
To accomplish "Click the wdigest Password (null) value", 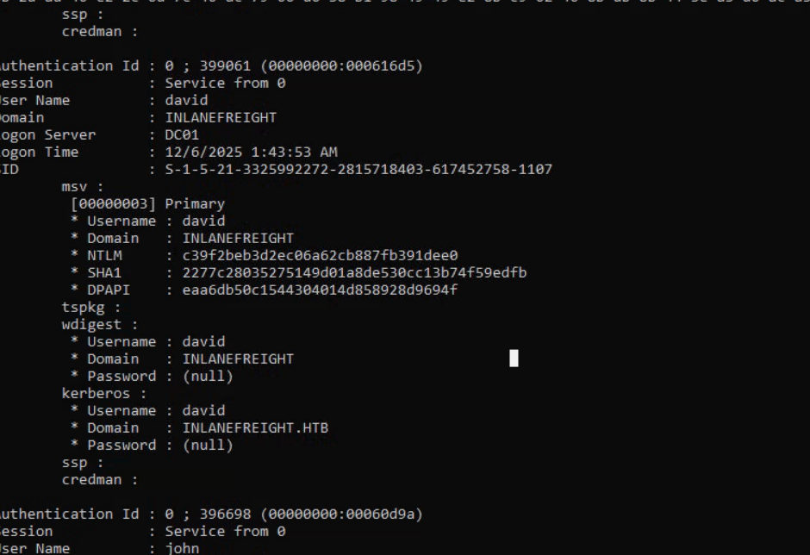I will tap(208, 376).
